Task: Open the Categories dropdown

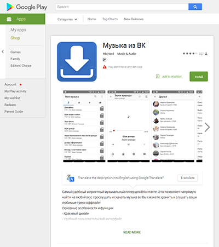Action: [67, 19]
